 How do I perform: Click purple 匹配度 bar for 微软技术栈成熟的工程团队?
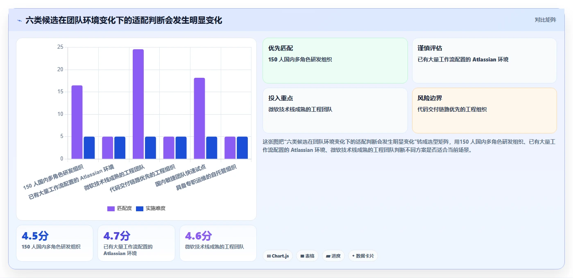point(138,104)
